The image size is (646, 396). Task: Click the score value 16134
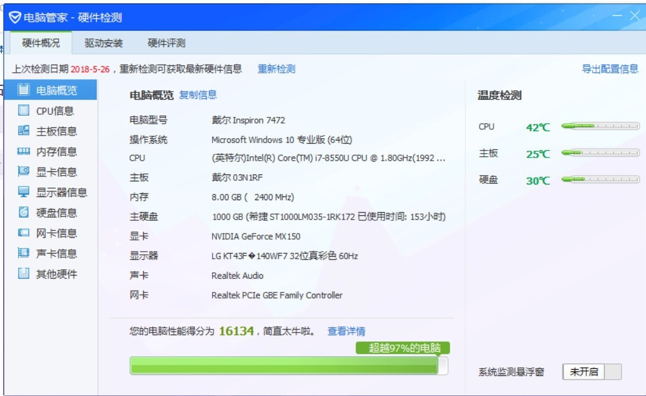[236, 331]
